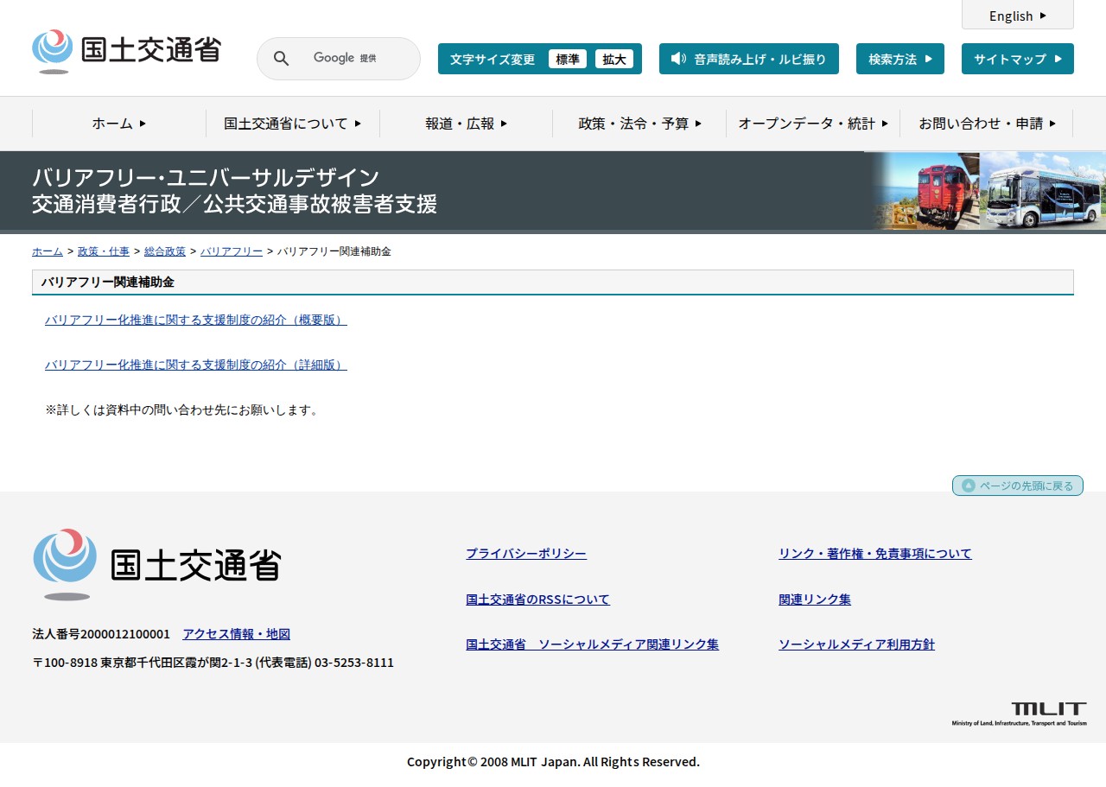Expand the 報道・広報 menu
Image resolution: width=1106 pixels, height=787 pixels.
pos(466,124)
